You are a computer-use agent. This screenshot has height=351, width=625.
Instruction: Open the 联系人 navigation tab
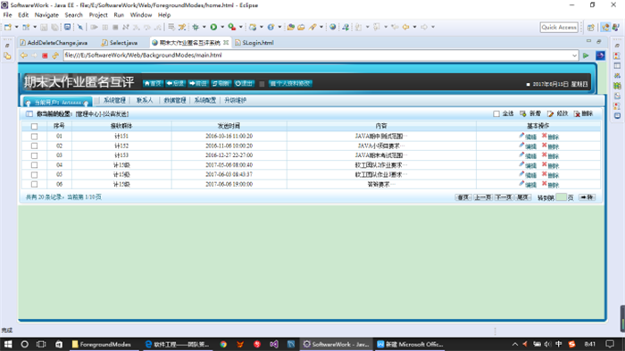point(145,100)
